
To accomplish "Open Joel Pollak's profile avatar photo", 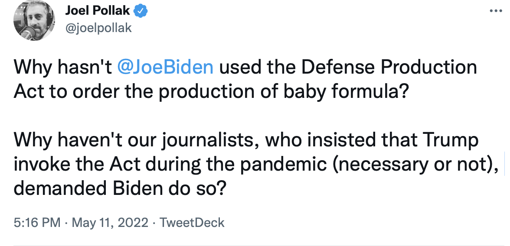I will coord(35,20).
